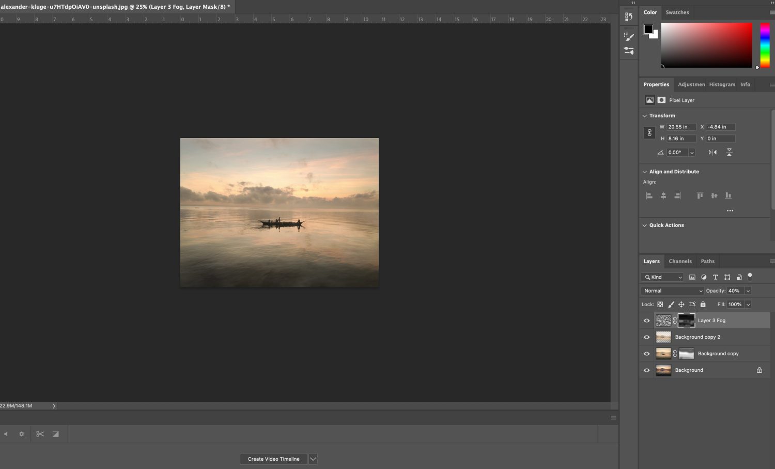Image resolution: width=775 pixels, height=469 pixels.
Task: Select the Layer 3 Fog mask thumbnail
Action: point(686,321)
